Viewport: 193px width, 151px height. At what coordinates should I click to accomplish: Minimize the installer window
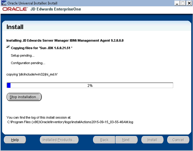point(177,3)
